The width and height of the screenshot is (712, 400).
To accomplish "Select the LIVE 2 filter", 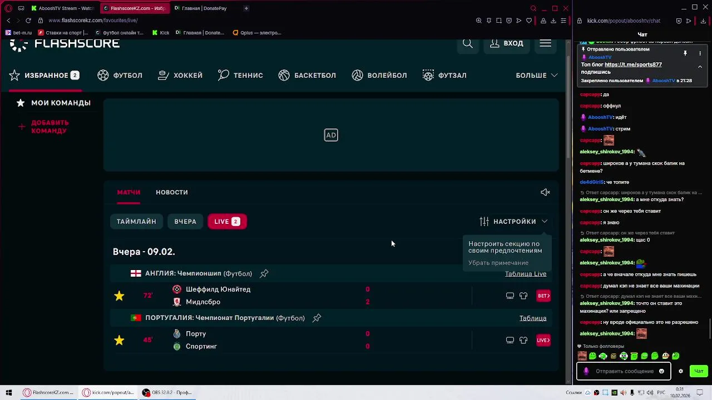I will click(x=227, y=222).
